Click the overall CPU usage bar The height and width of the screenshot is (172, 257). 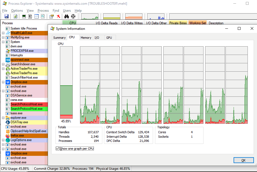point(66,83)
